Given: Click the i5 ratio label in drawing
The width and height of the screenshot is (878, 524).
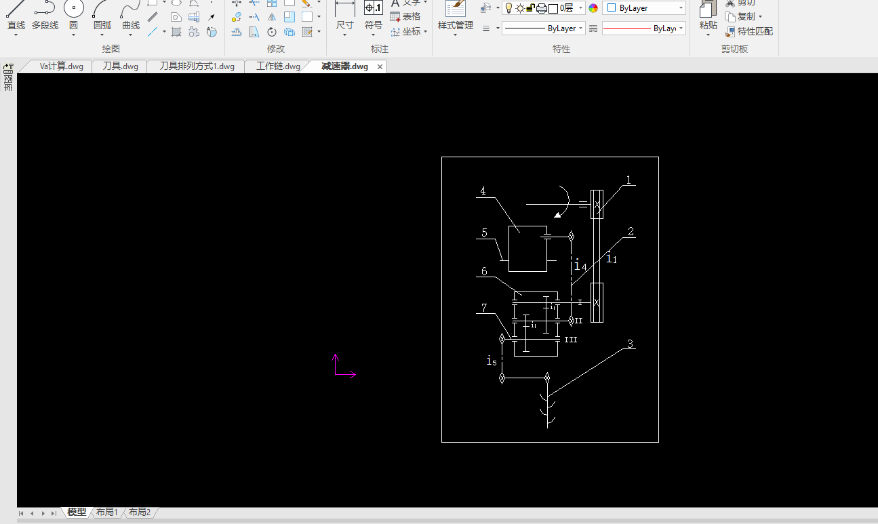Looking at the screenshot, I should (x=492, y=361).
